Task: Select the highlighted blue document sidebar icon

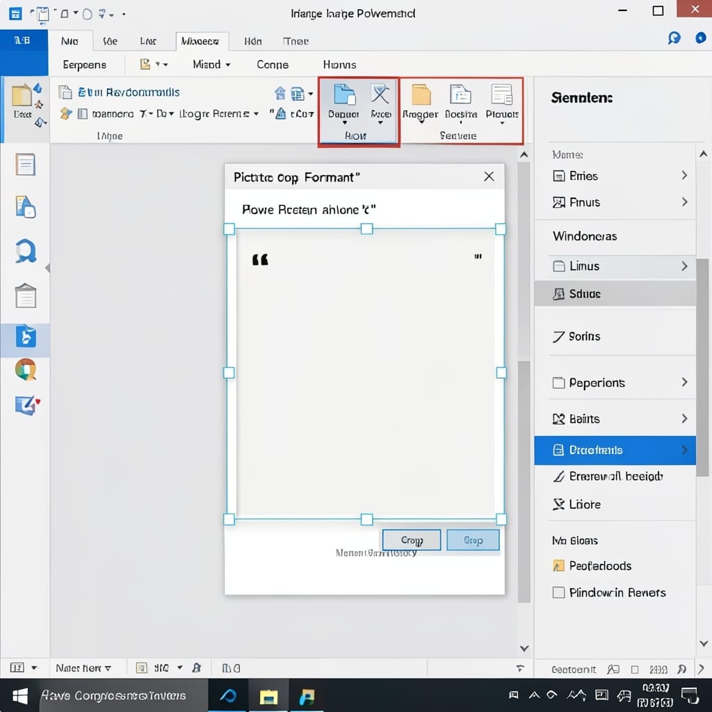Action: point(26,337)
